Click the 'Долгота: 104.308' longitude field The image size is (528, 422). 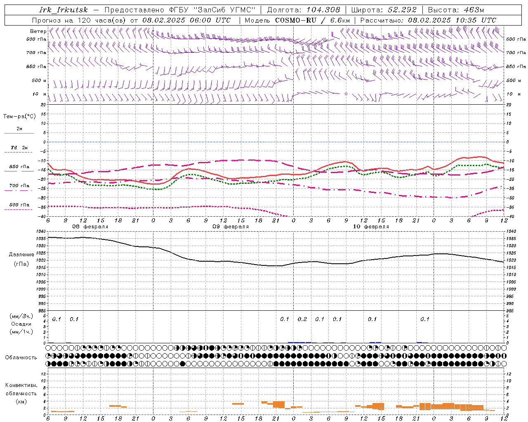tap(304, 10)
